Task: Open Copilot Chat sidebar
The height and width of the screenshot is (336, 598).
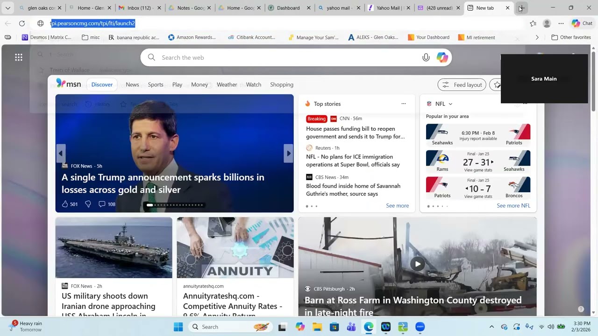Action: 582,23
